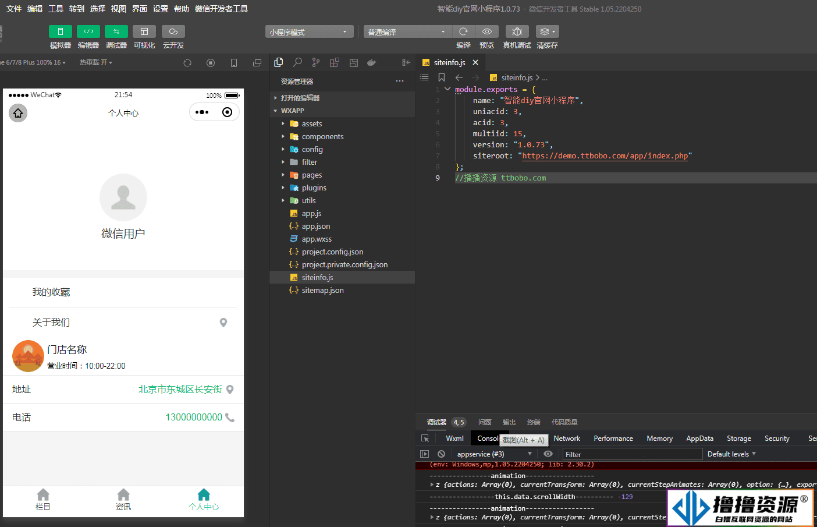Expand the assets folder
This screenshot has height=527, width=817.
[x=342, y=123]
